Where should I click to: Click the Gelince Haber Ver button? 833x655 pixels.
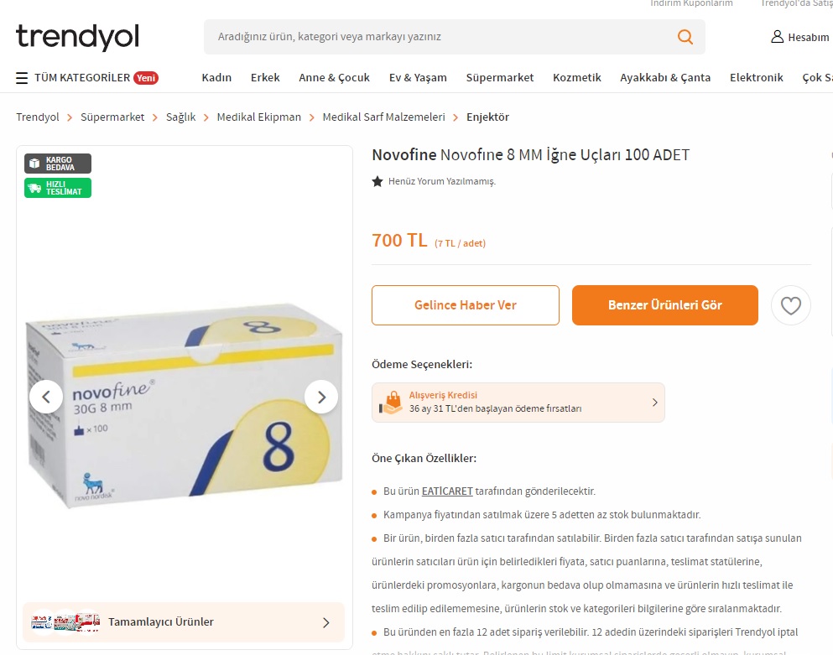466,305
